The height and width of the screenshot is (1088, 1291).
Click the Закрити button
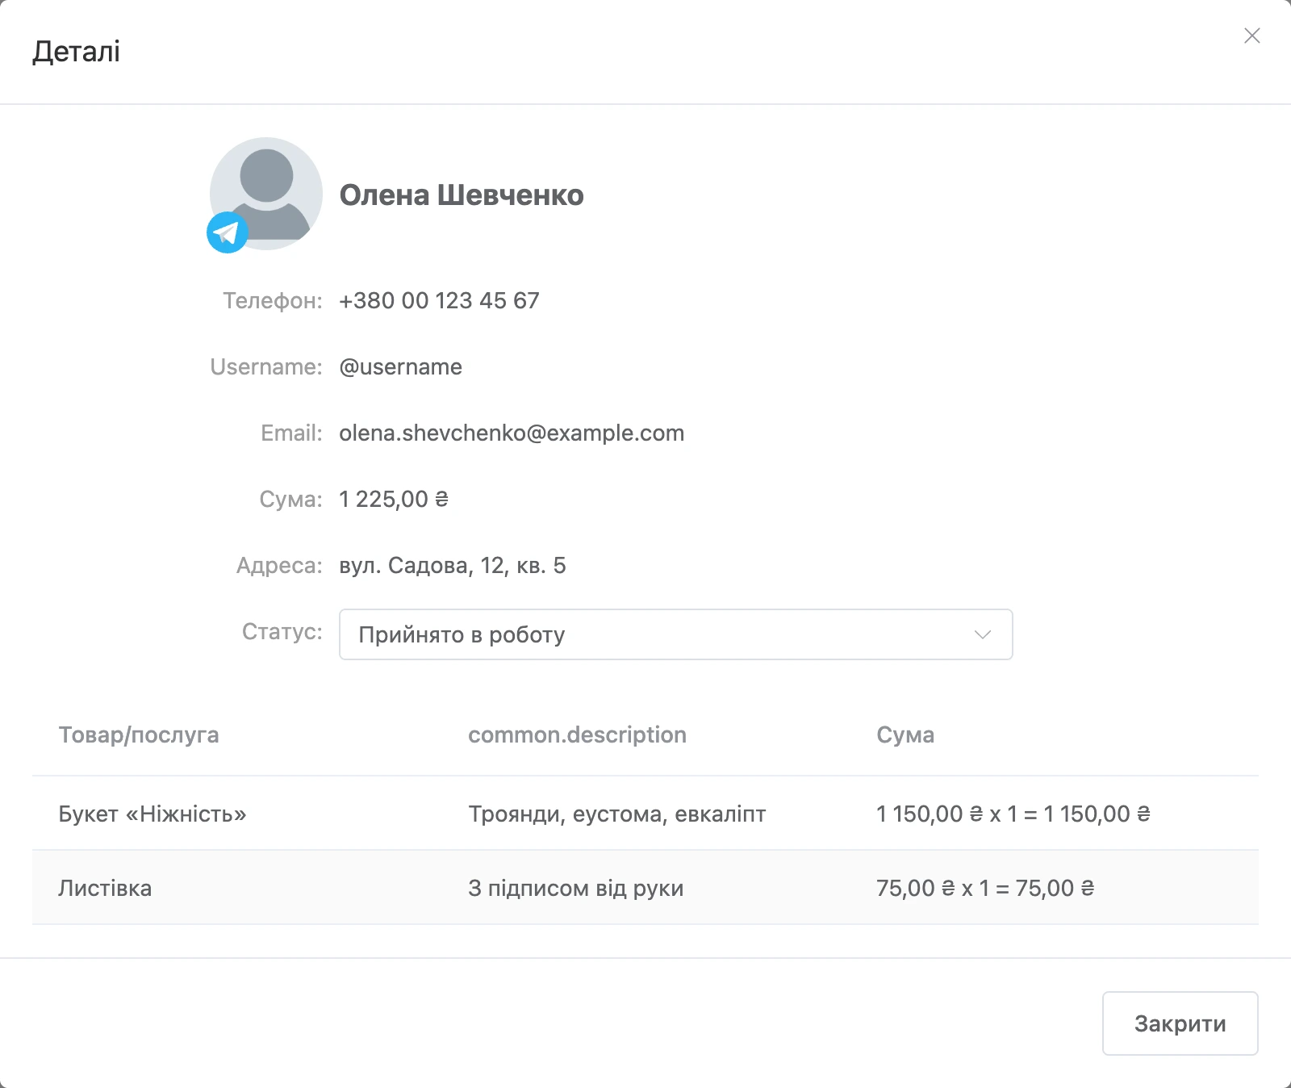[x=1180, y=1023]
